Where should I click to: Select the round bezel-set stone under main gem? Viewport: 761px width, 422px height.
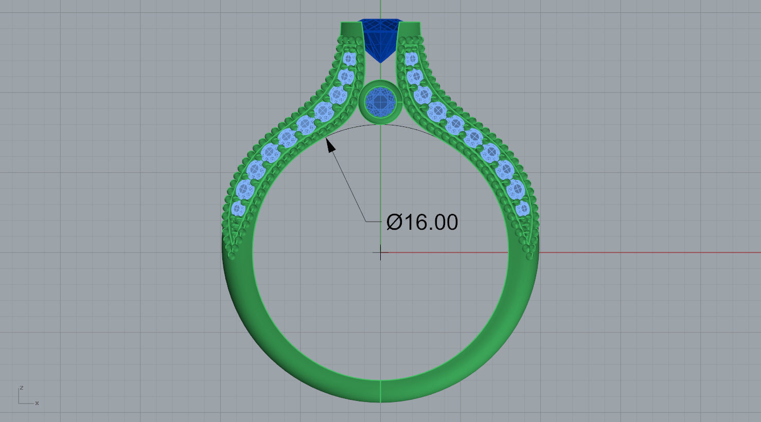[x=380, y=102]
